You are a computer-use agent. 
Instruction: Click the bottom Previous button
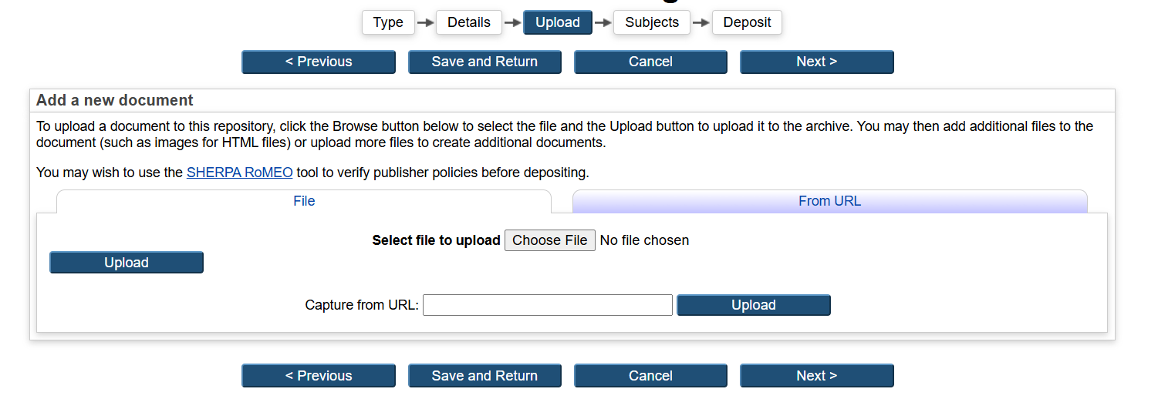pos(319,376)
